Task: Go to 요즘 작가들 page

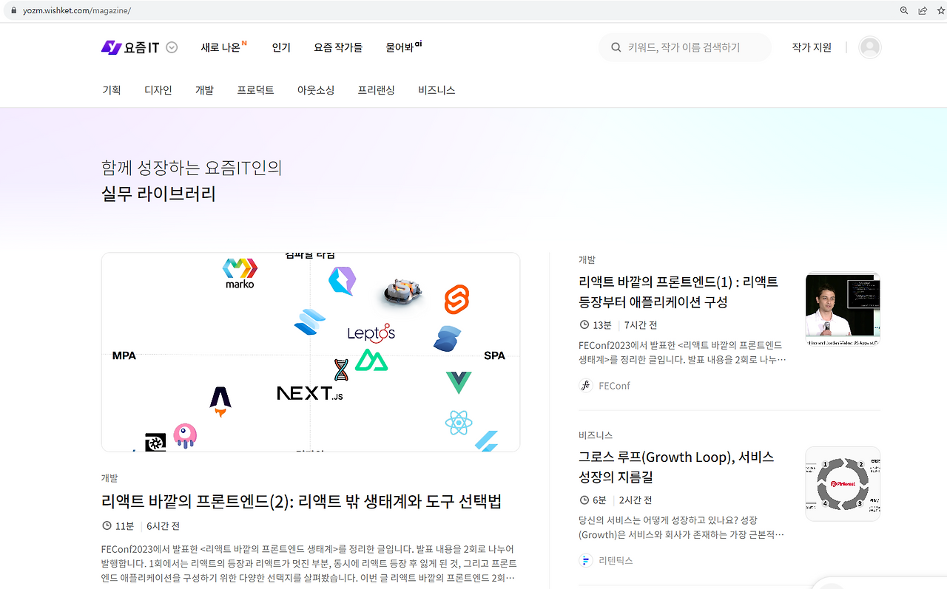Action: coord(338,47)
